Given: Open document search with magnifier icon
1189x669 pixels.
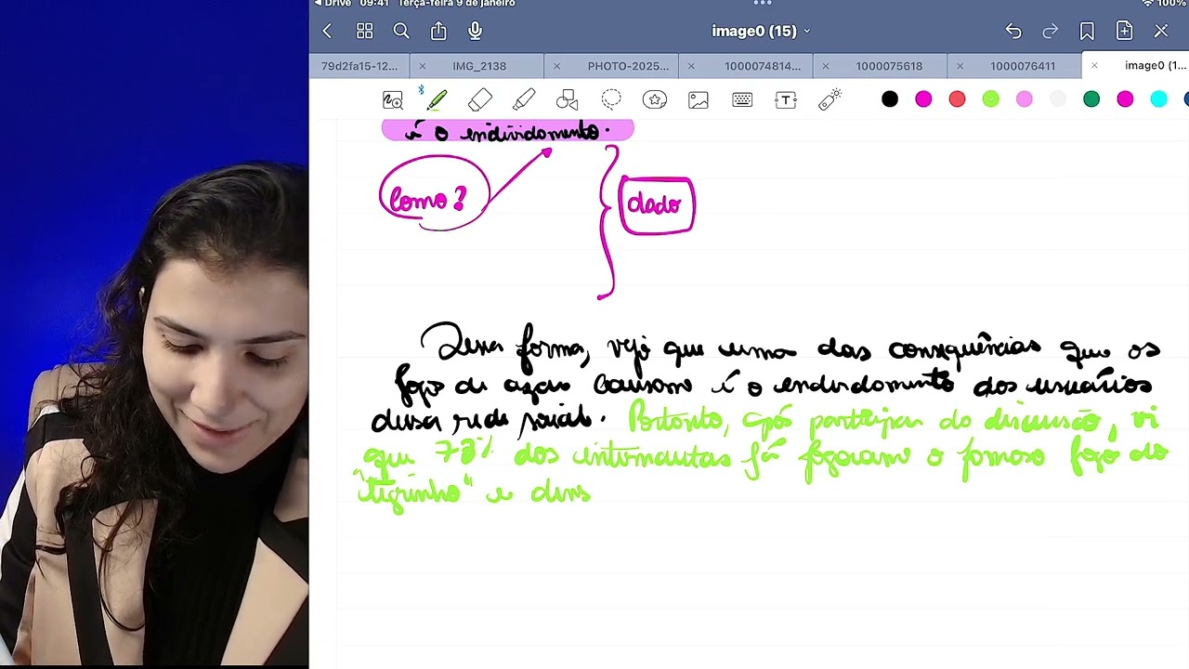Looking at the screenshot, I should (x=401, y=31).
